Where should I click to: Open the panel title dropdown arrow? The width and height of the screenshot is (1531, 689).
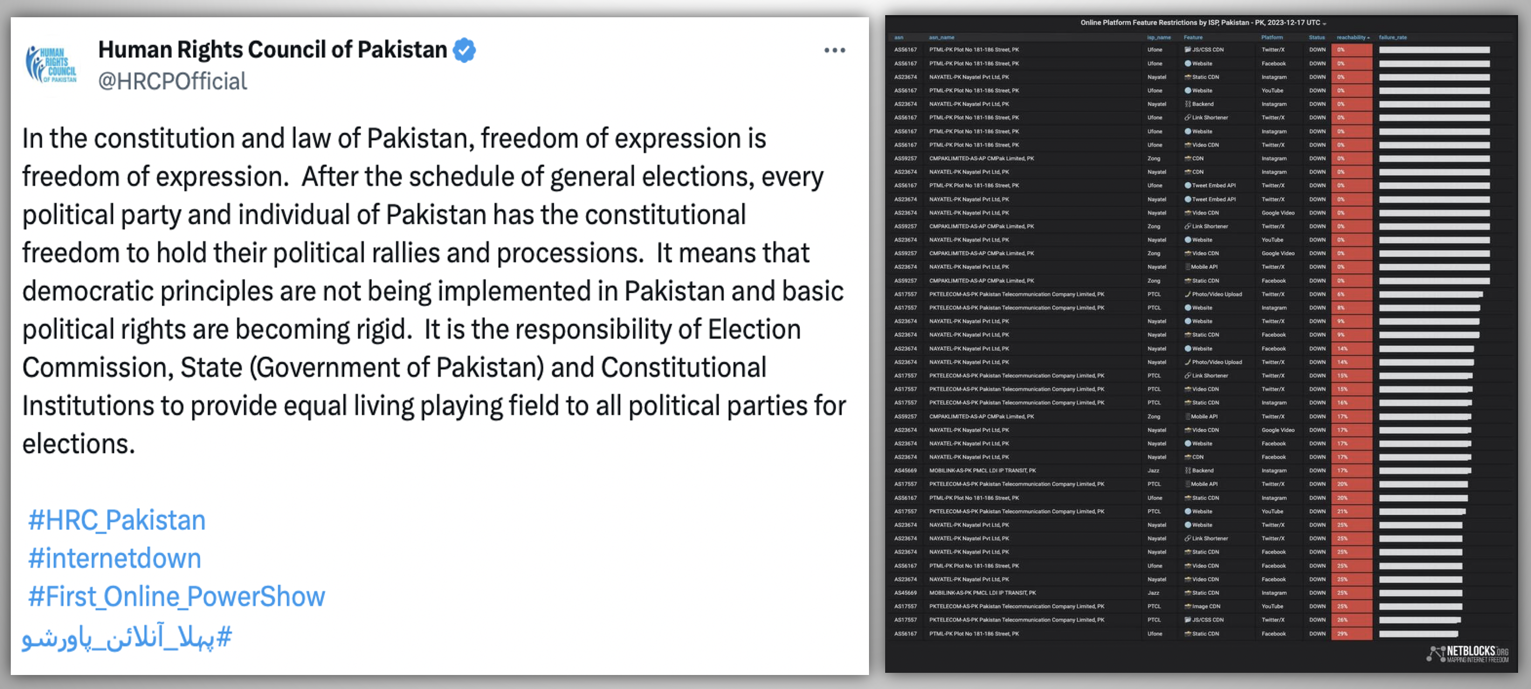click(x=1324, y=23)
